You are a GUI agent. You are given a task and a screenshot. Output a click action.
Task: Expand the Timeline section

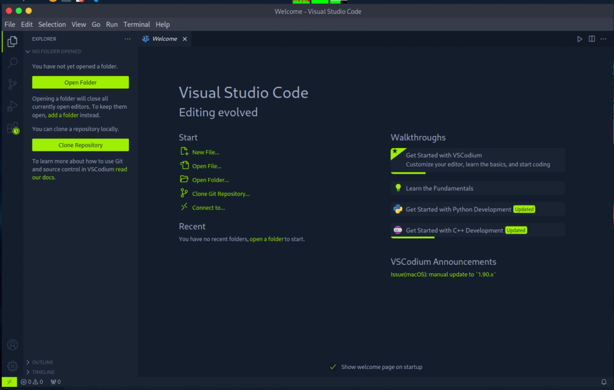coord(43,371)
